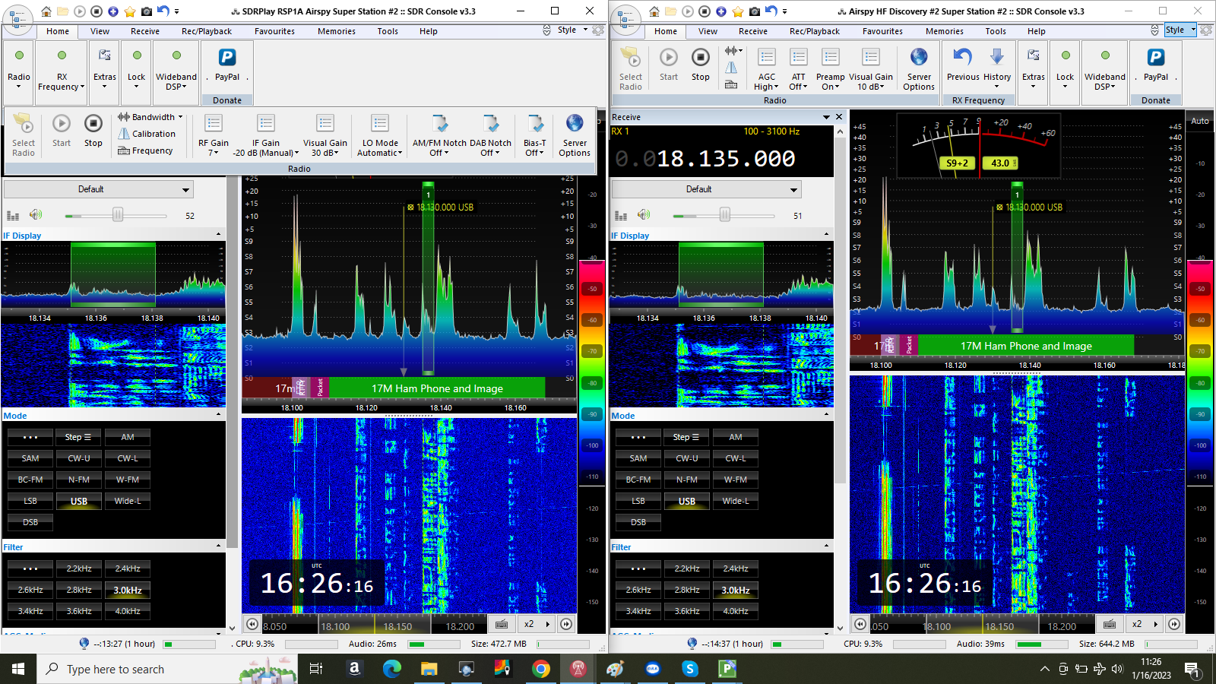
Task: Switch to the Rec/Playback tab in the right window
Action: tap(814, 31)
